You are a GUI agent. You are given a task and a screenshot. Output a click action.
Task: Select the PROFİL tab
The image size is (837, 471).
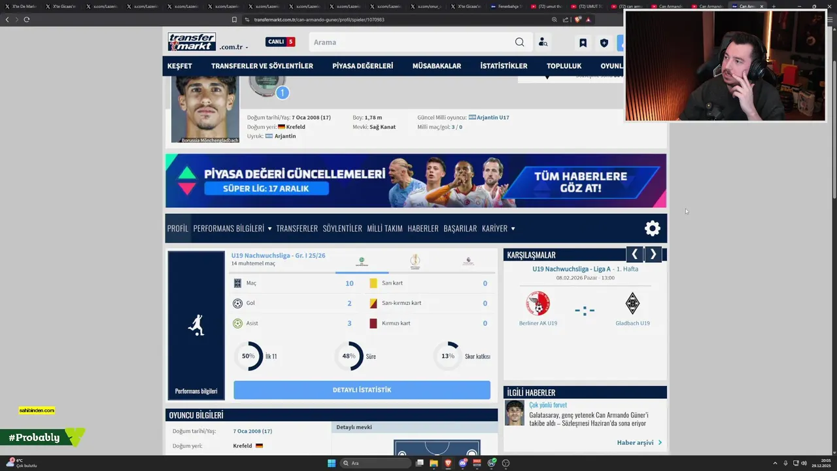coord(178,228)
